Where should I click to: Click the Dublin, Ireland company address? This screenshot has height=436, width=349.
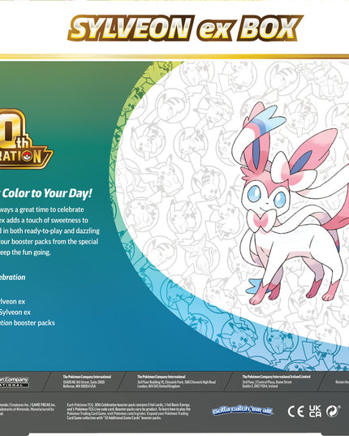[x=277, y=382]
